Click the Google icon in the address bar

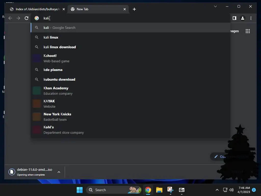(37, 18)
